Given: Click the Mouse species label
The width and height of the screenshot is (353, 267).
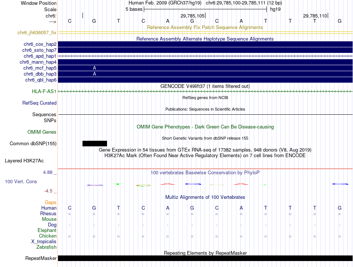Looking at the screenshot, I should click(x=49, y=219).
